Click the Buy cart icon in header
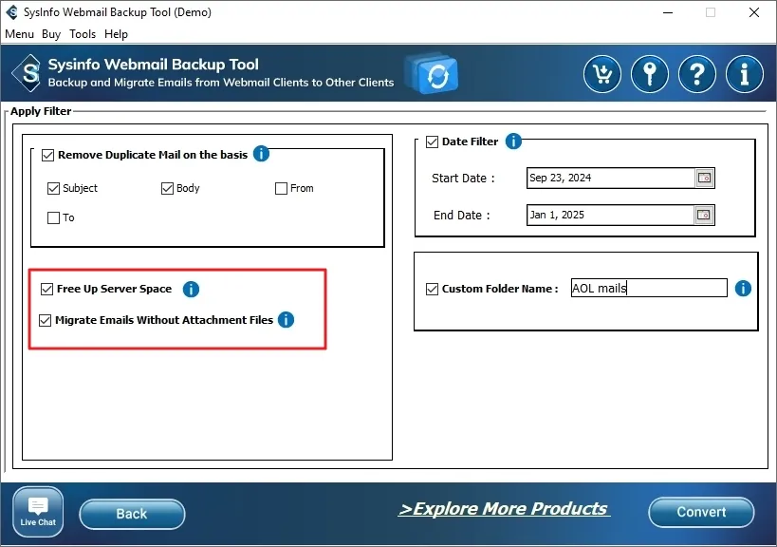 coord(602,74)
